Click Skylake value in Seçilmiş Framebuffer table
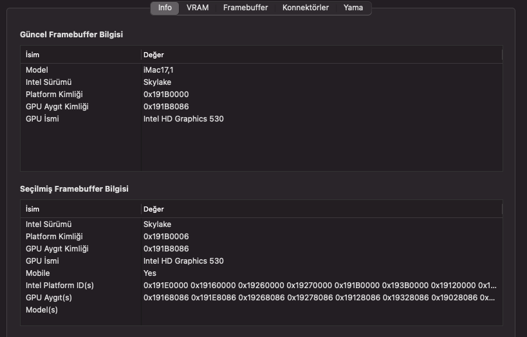527x337 pixels. (157, 224)
